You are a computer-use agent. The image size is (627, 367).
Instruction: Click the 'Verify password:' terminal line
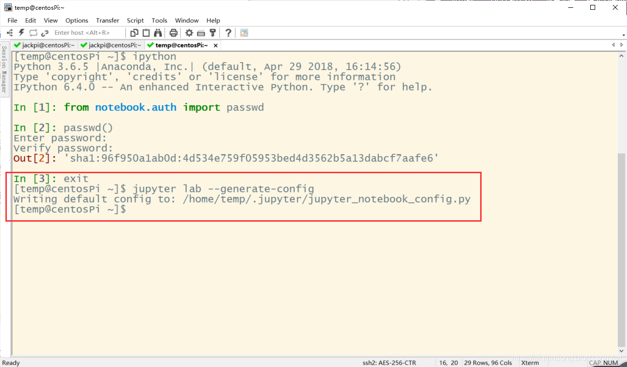pyautogui.click(x=63, y=148)
